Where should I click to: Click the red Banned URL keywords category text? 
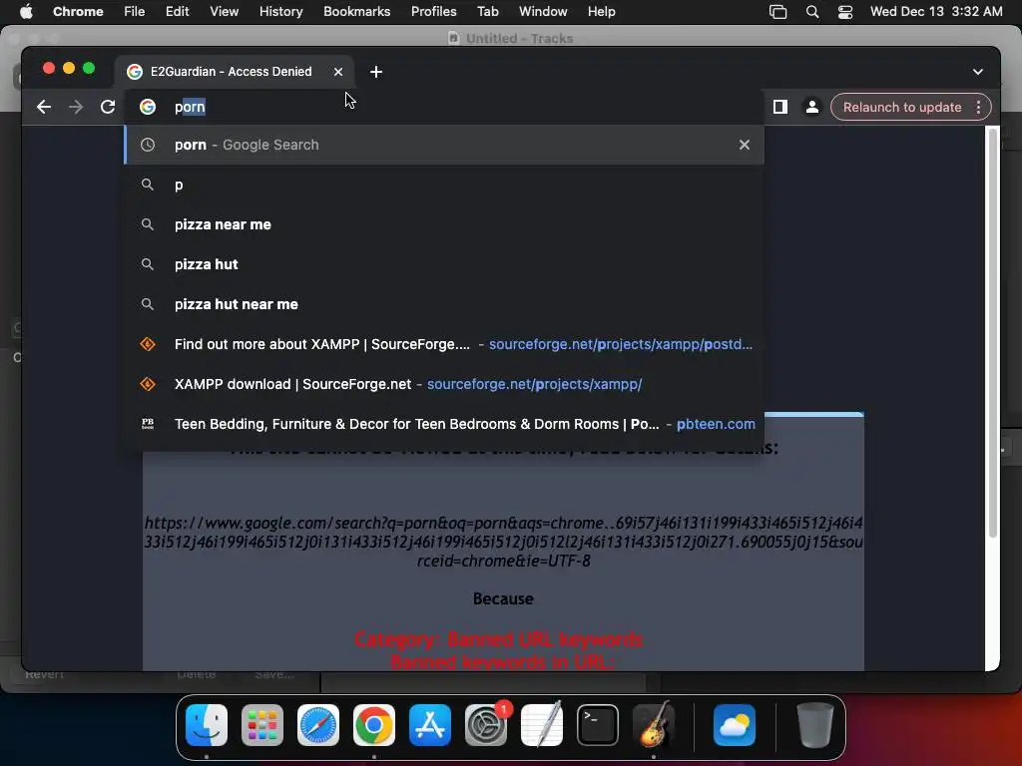pos(499,639)
